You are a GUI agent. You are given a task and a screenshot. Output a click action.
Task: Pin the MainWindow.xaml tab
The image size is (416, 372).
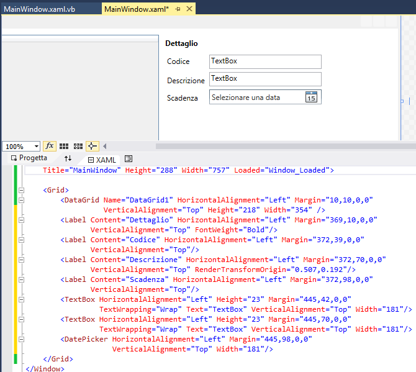tap(178, 9)
